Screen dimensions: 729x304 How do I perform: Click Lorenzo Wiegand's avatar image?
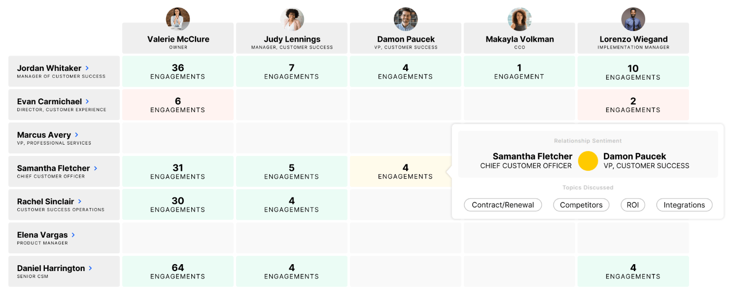(633, 20)
